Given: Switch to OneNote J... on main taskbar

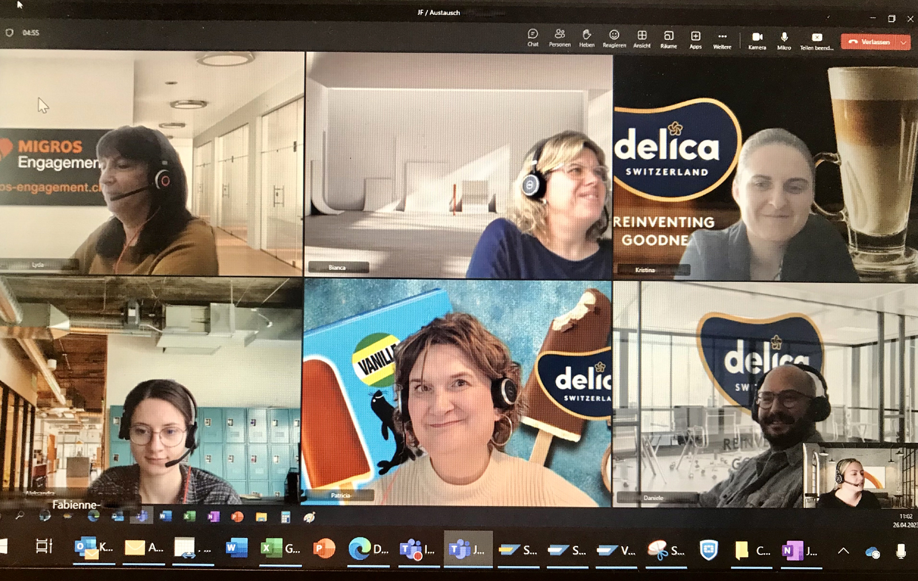Looking at the screenshot, I should pos(800,552).
